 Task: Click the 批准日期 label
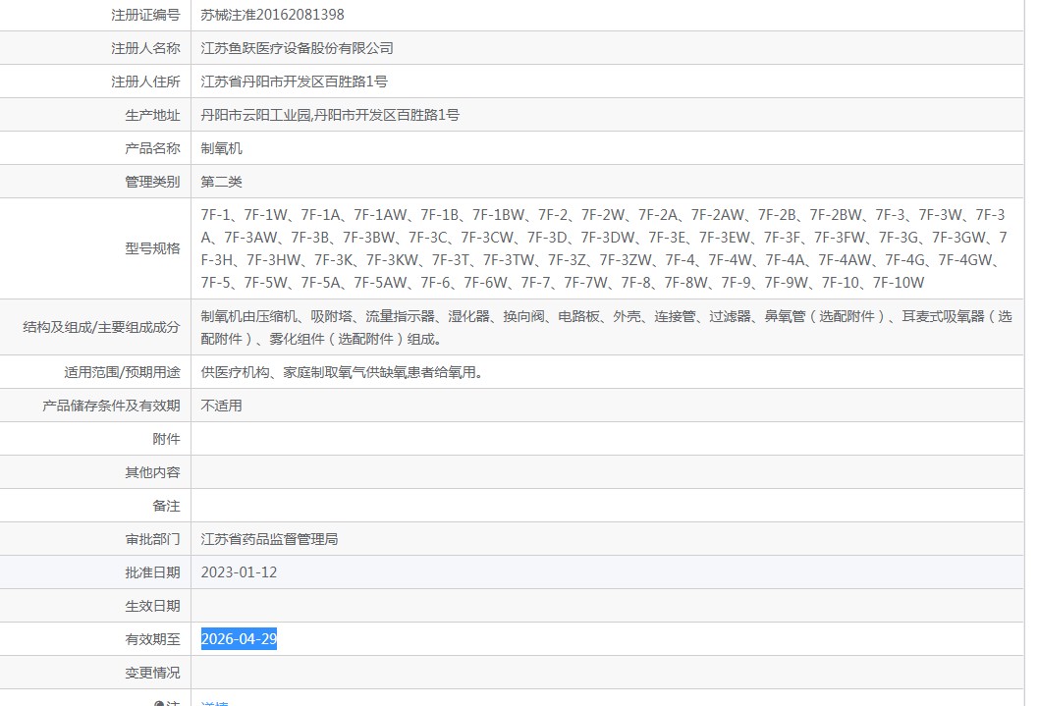tap(152, 572)
